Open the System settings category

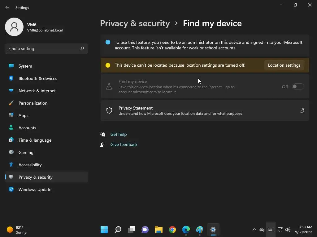25,66
